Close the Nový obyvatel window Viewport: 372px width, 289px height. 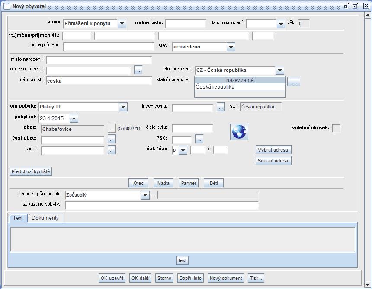tap(366, 6)
